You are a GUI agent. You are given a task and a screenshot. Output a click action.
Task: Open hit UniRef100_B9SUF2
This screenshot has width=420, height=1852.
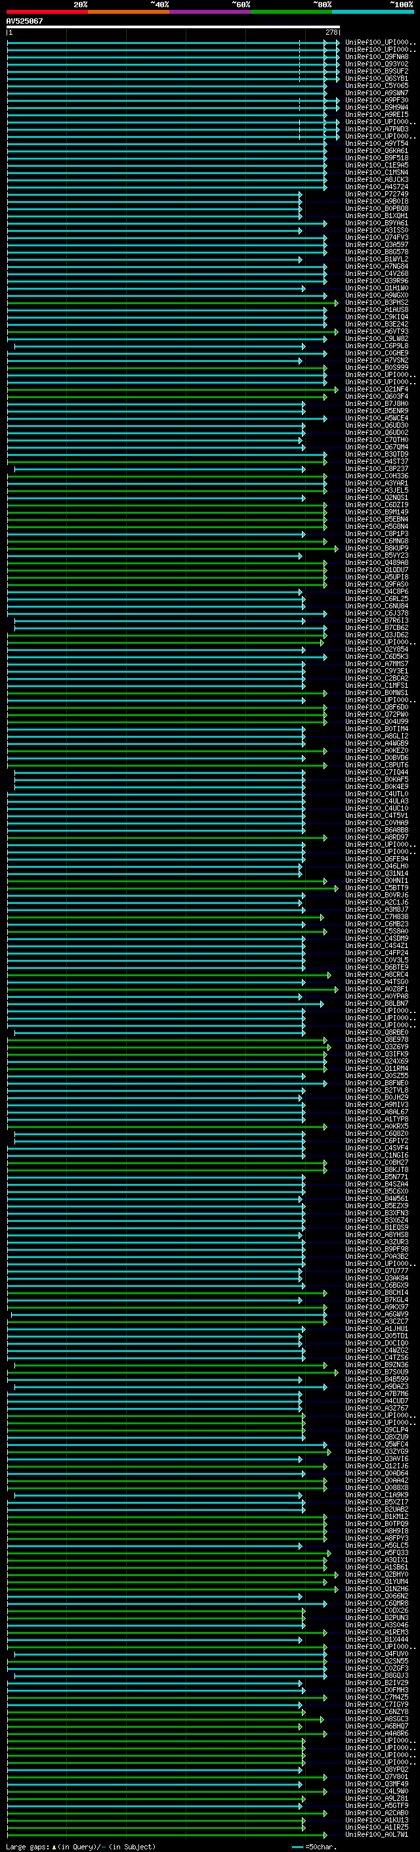pyautogui.click(x=377, y=71)
